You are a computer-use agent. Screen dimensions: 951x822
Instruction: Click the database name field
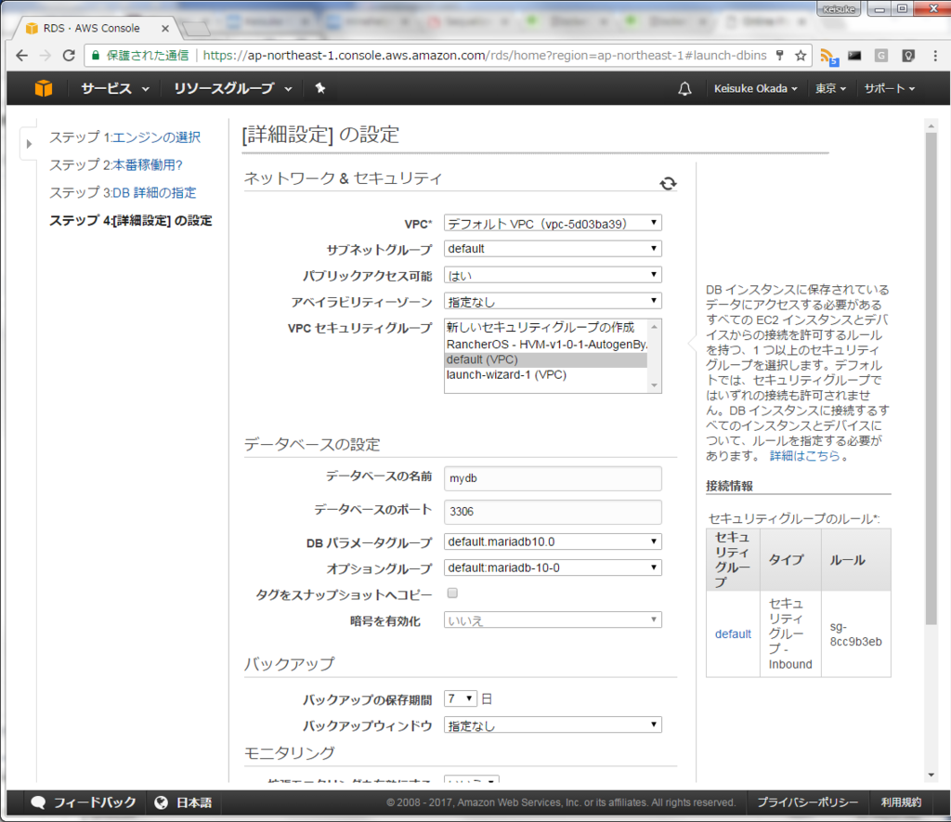553,478
